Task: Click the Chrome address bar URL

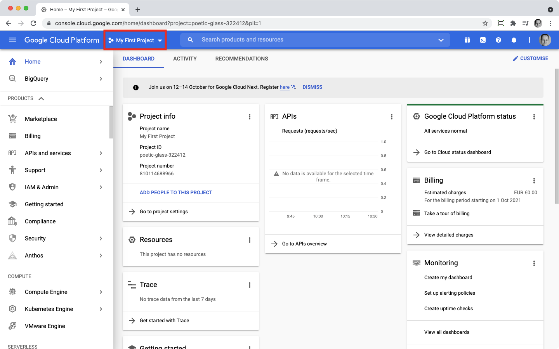Action: tap(158, 23)
